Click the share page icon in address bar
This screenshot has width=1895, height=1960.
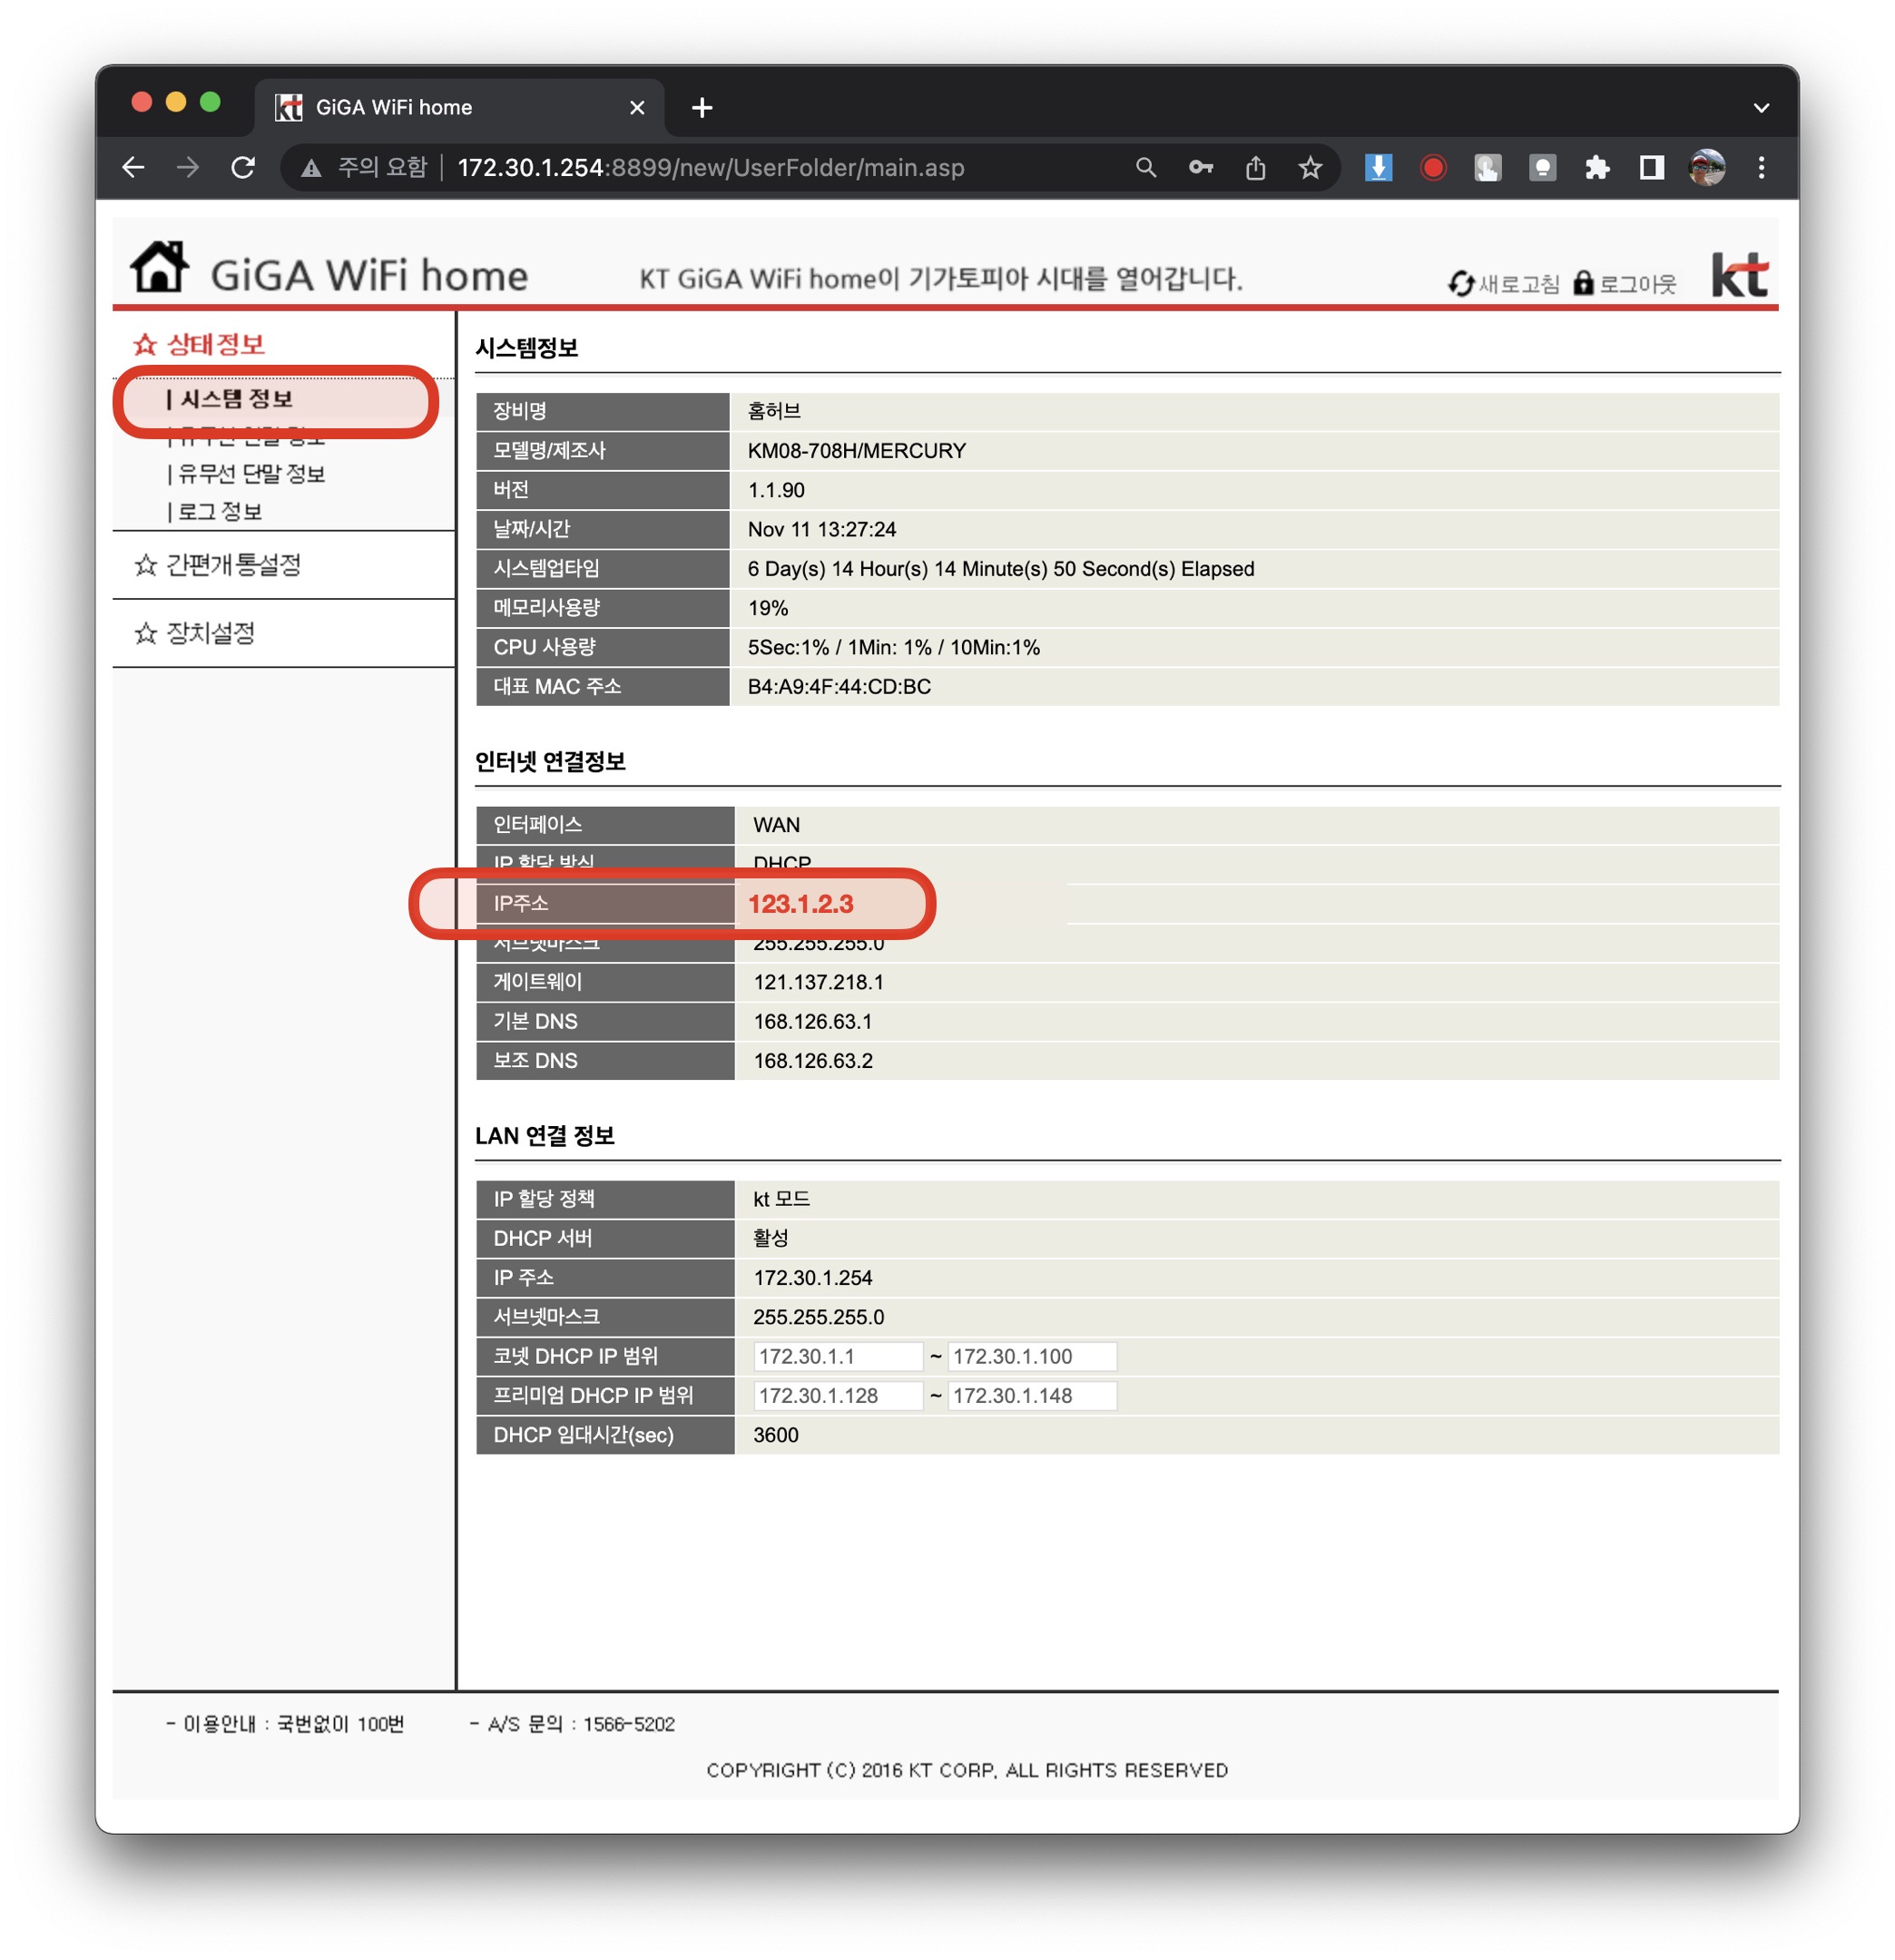[x=1256, y=168]
